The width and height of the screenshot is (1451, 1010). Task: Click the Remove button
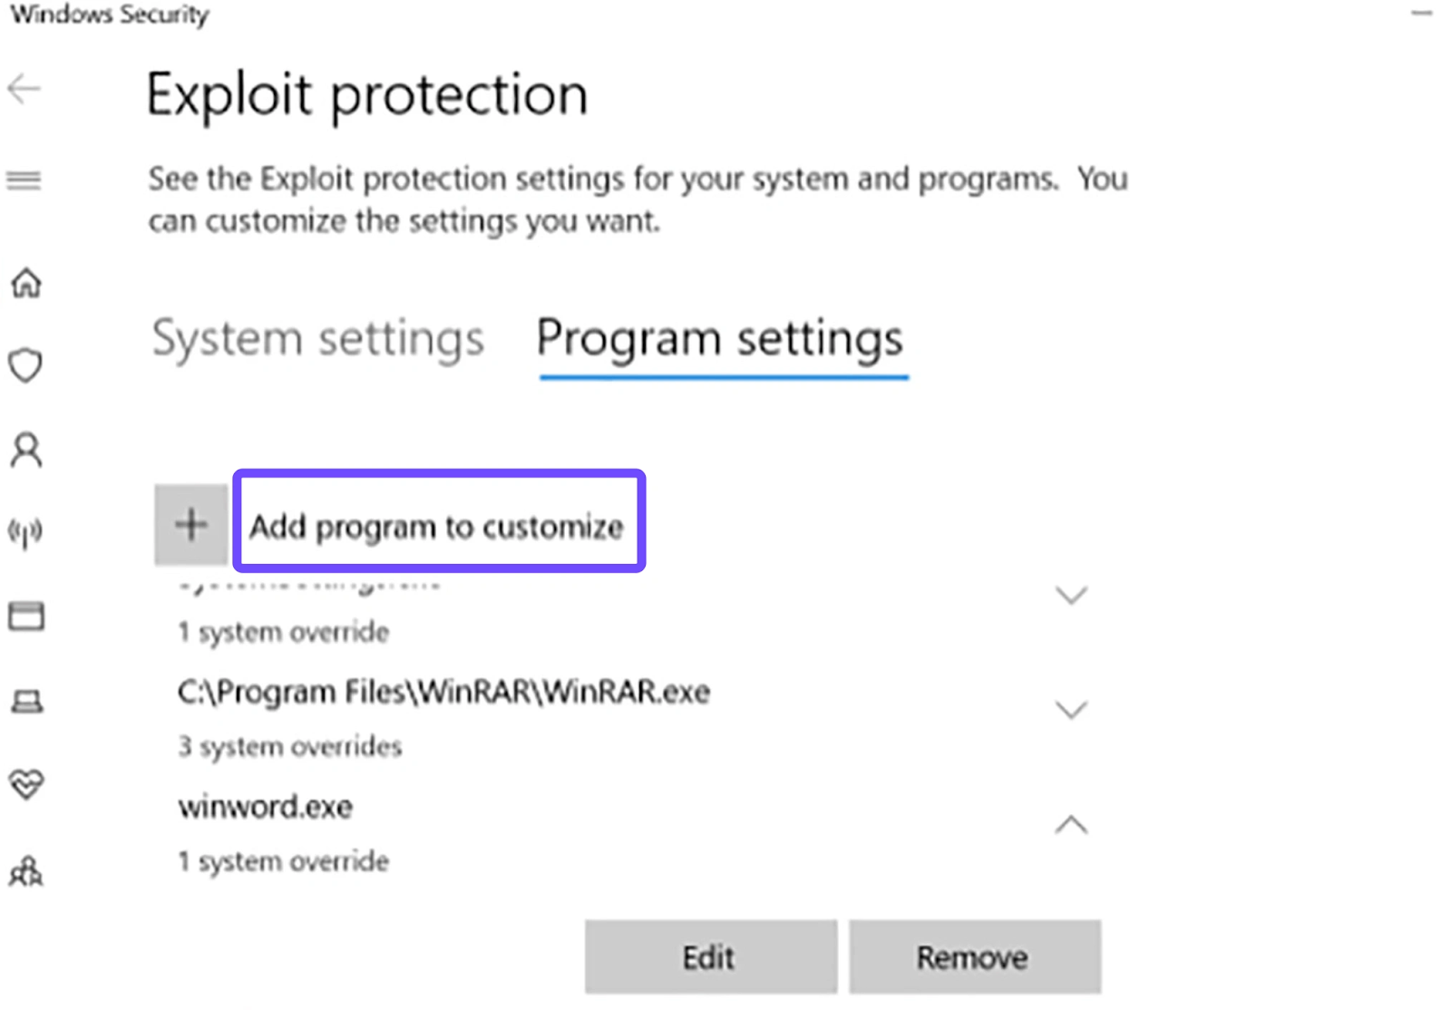(974, 957)
